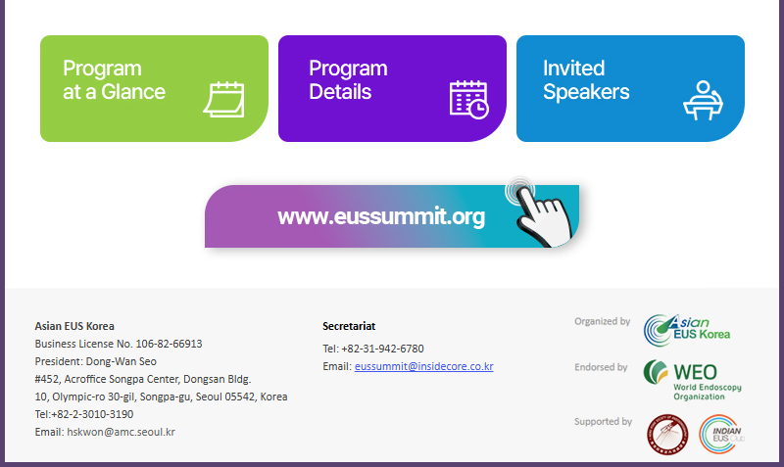Click the Tel:+82-2-3010-3190 text
This screenshot has width=784, height=467.
click(x=84, y=414)
